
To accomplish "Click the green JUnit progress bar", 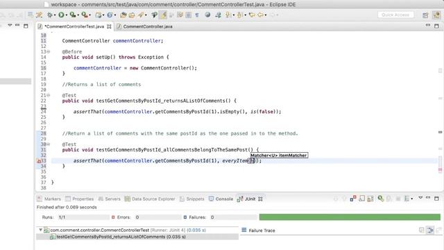I will 350,217.
